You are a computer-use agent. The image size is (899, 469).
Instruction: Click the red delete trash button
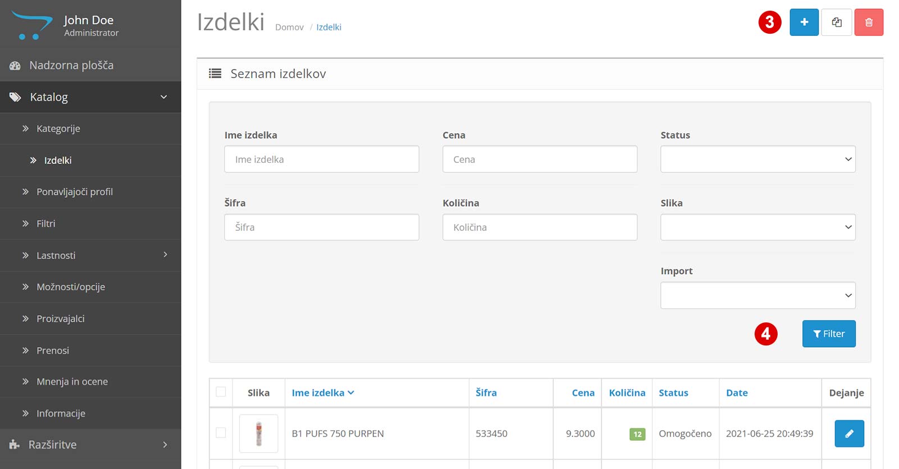click(x=869, y=22)
